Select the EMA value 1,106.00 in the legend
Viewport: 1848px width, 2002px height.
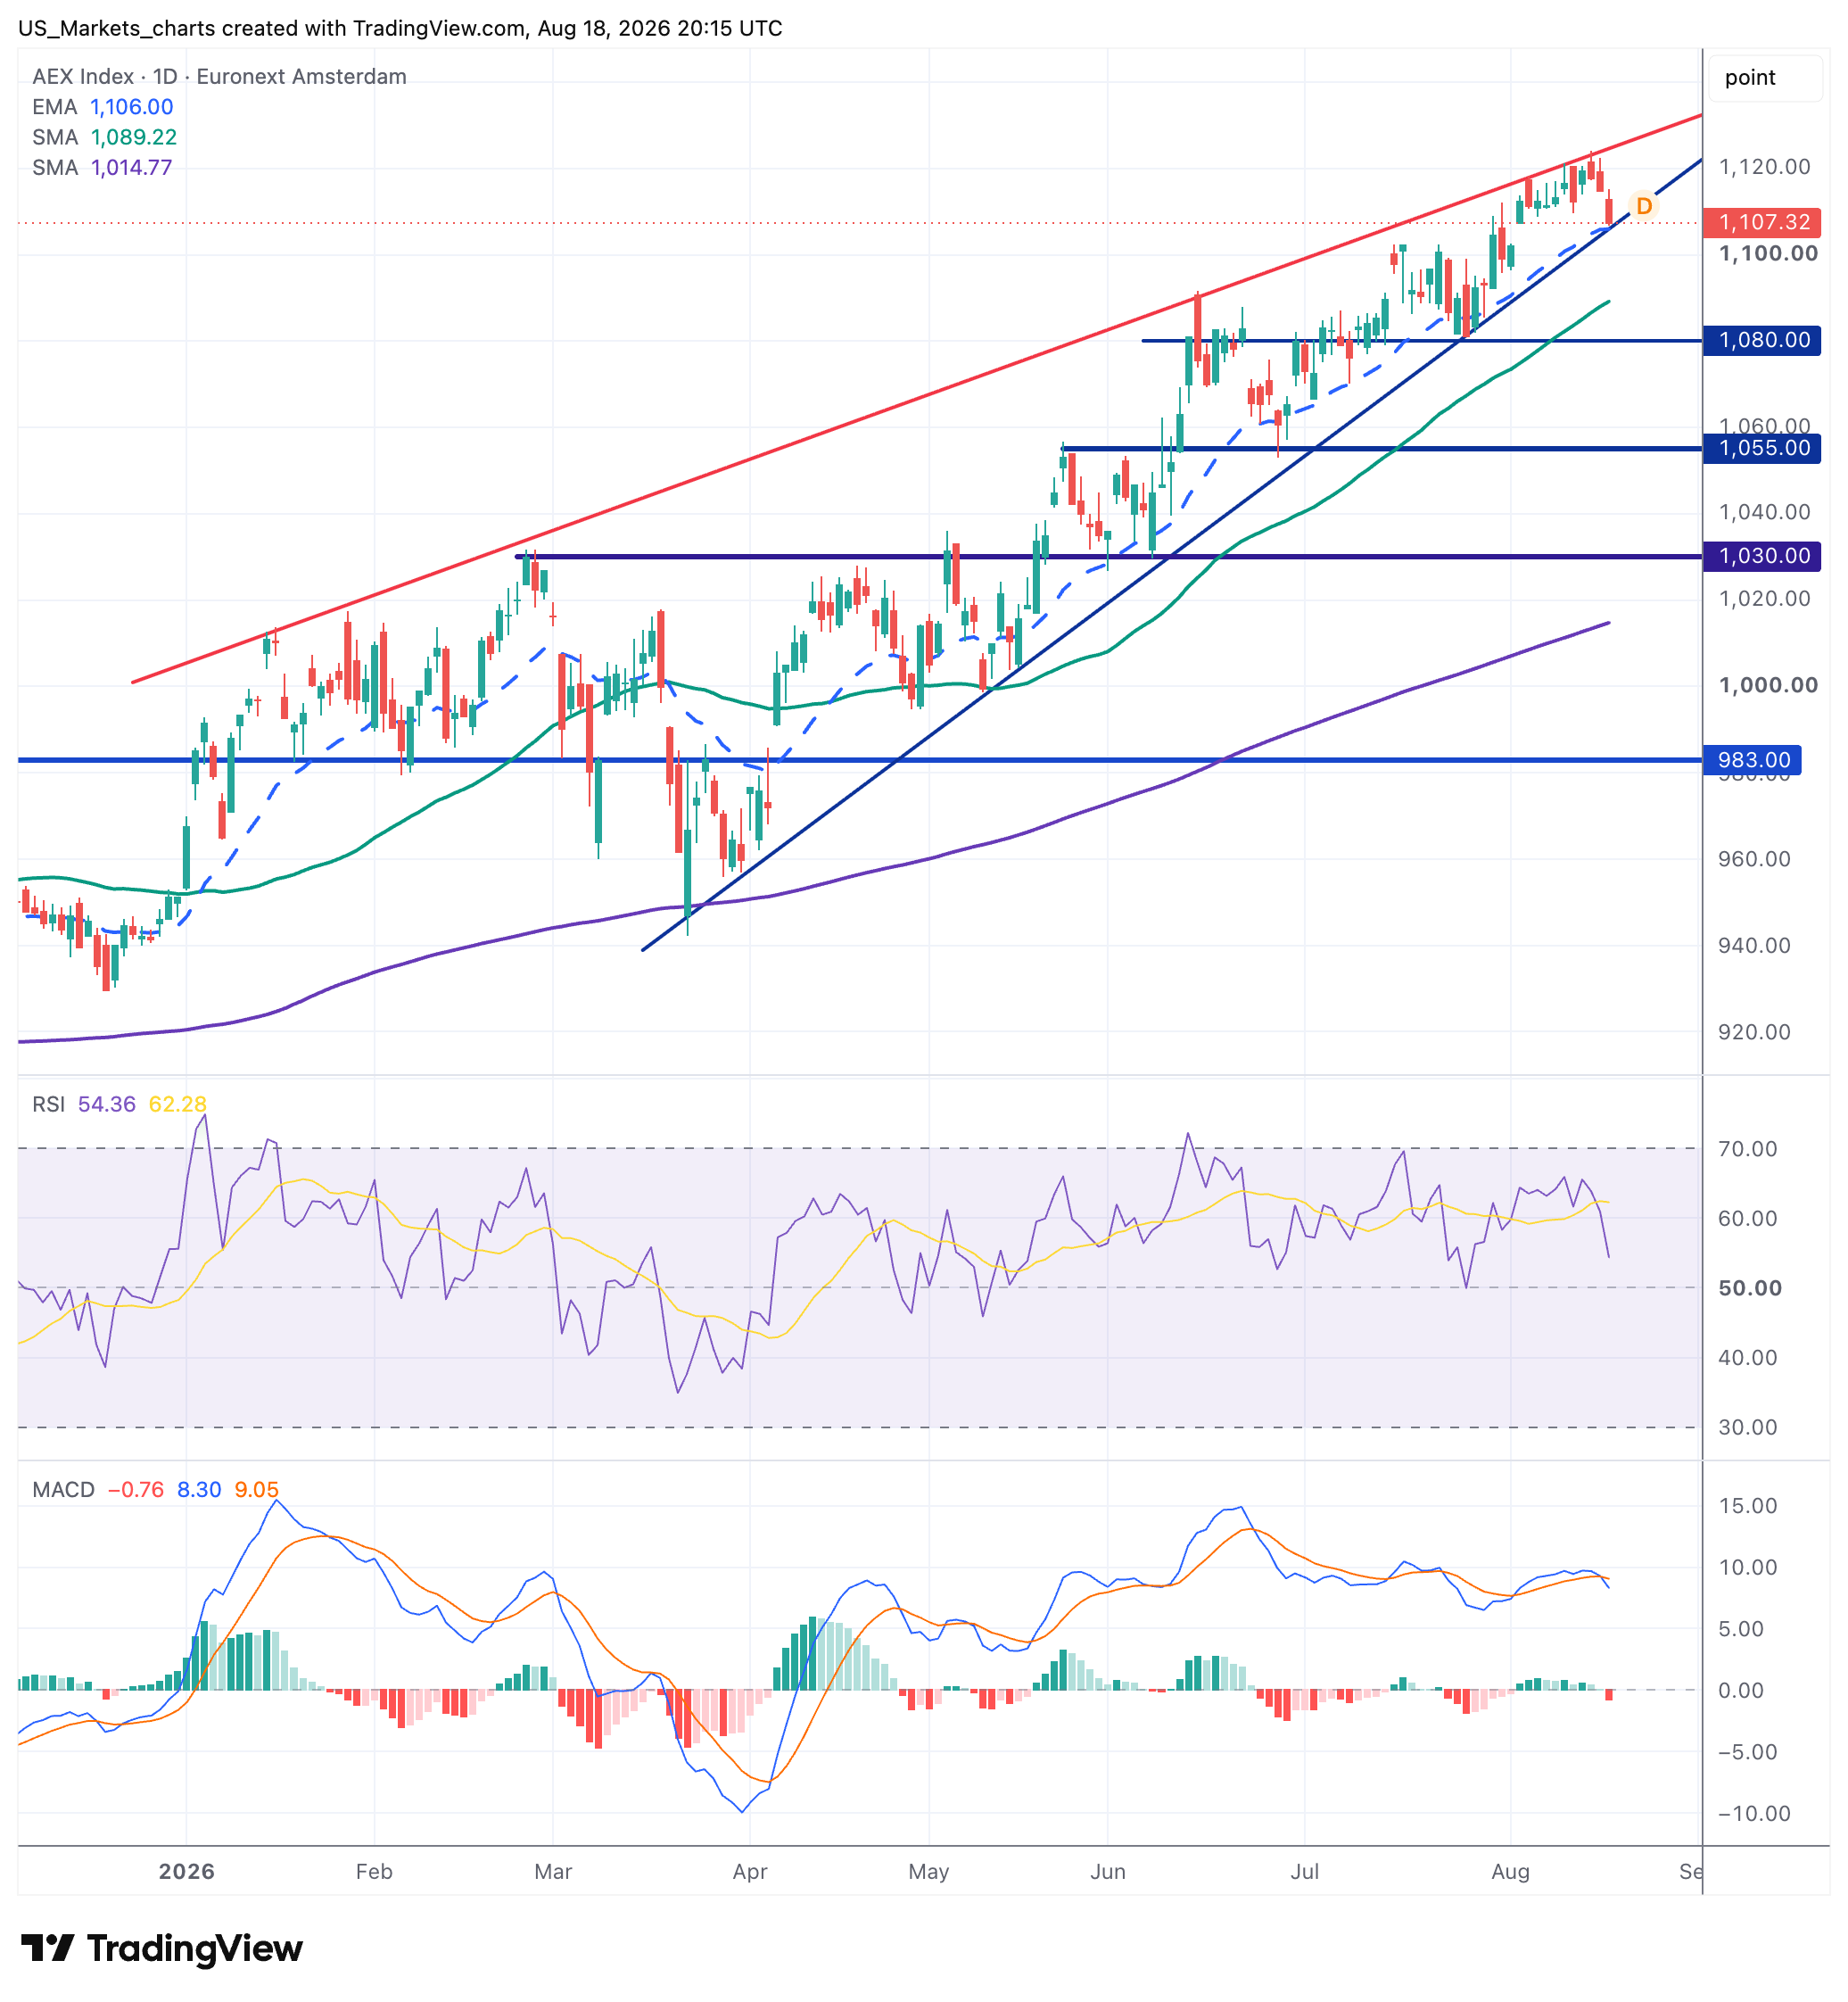tap(131, 107)
